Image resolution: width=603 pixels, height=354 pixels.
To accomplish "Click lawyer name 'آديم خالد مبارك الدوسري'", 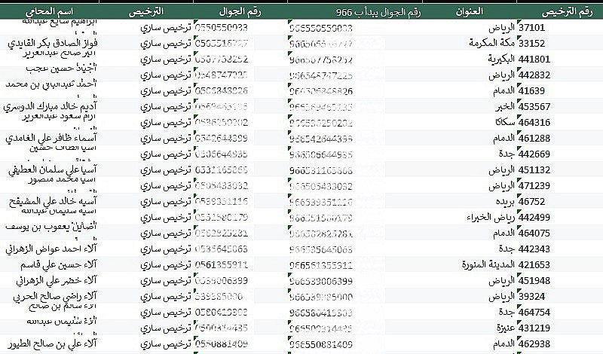I will [51, 106].
